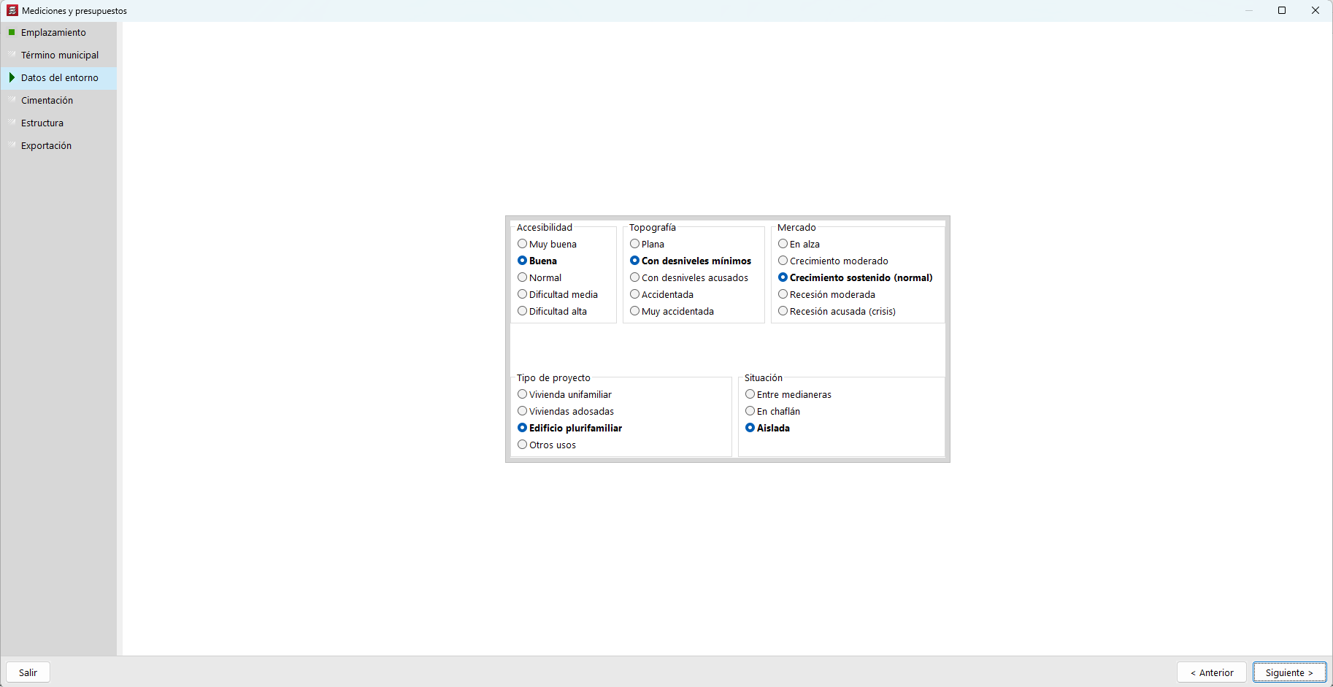The image size is (1333, 687).
Task: Open the Emplazamiento step
Action: [x=58, y=33]
